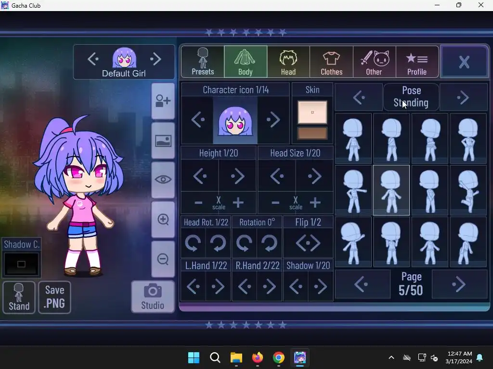This screenshot has width=493, height=369.
Task: Choose the fourth pose in top row
Action: (x=468, y=139)
